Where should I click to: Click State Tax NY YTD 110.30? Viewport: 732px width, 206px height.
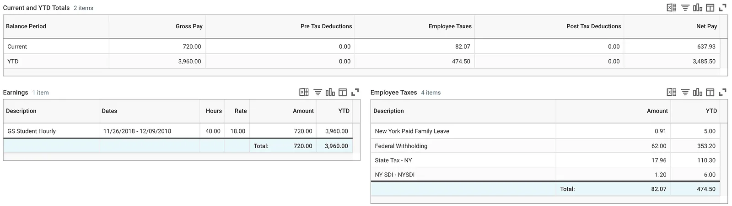click(x=706, y=160)
